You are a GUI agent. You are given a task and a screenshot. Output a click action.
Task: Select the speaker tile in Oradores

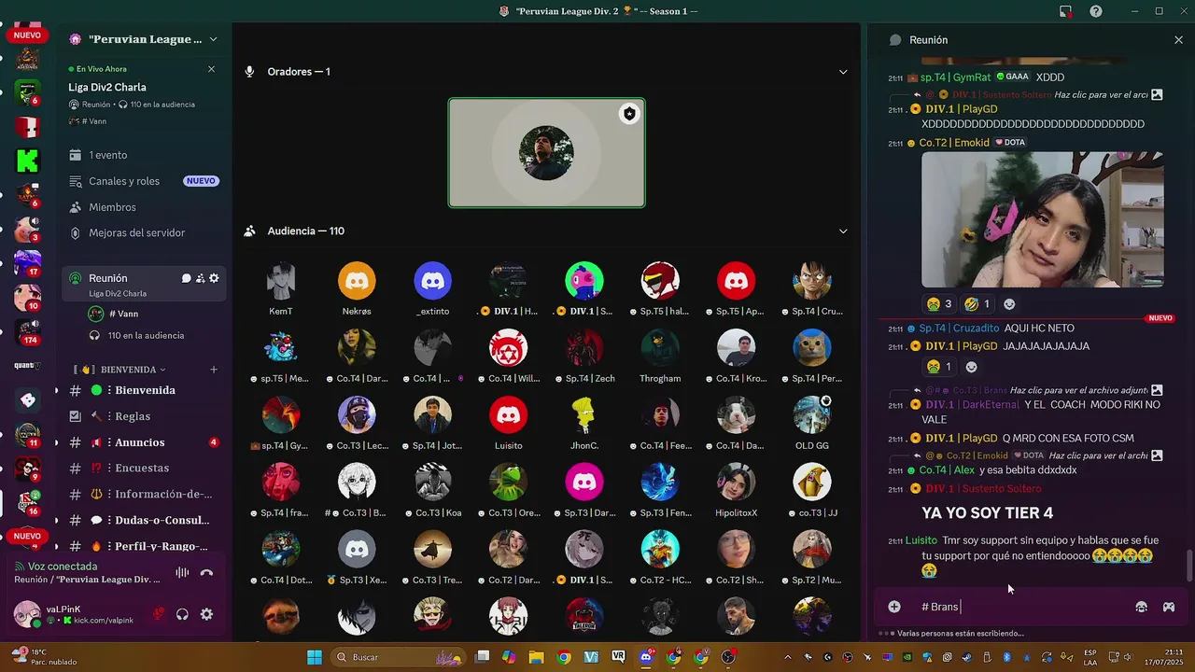click(x=546, y=153)
